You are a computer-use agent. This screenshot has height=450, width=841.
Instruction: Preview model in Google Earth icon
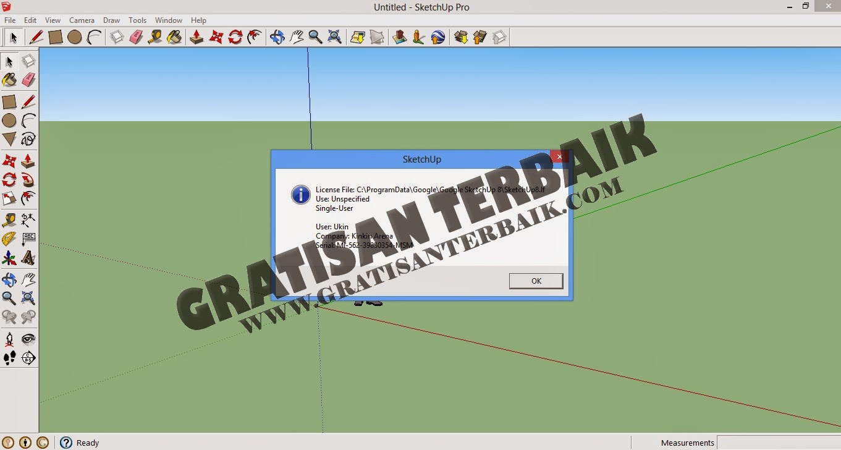pos(437,38)
